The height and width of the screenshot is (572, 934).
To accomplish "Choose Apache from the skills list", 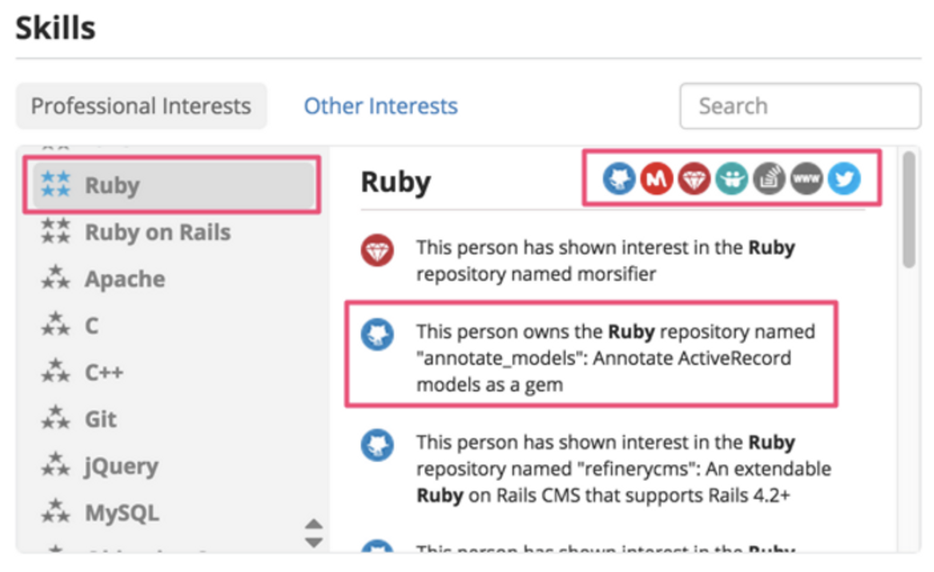I will tap(125, 279).
